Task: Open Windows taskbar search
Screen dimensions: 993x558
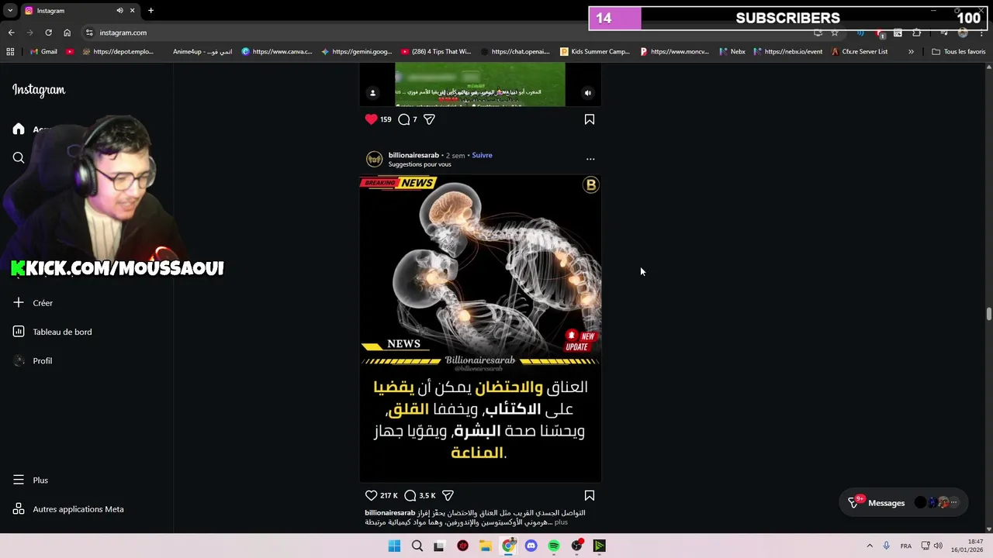Action: point(417,546)
